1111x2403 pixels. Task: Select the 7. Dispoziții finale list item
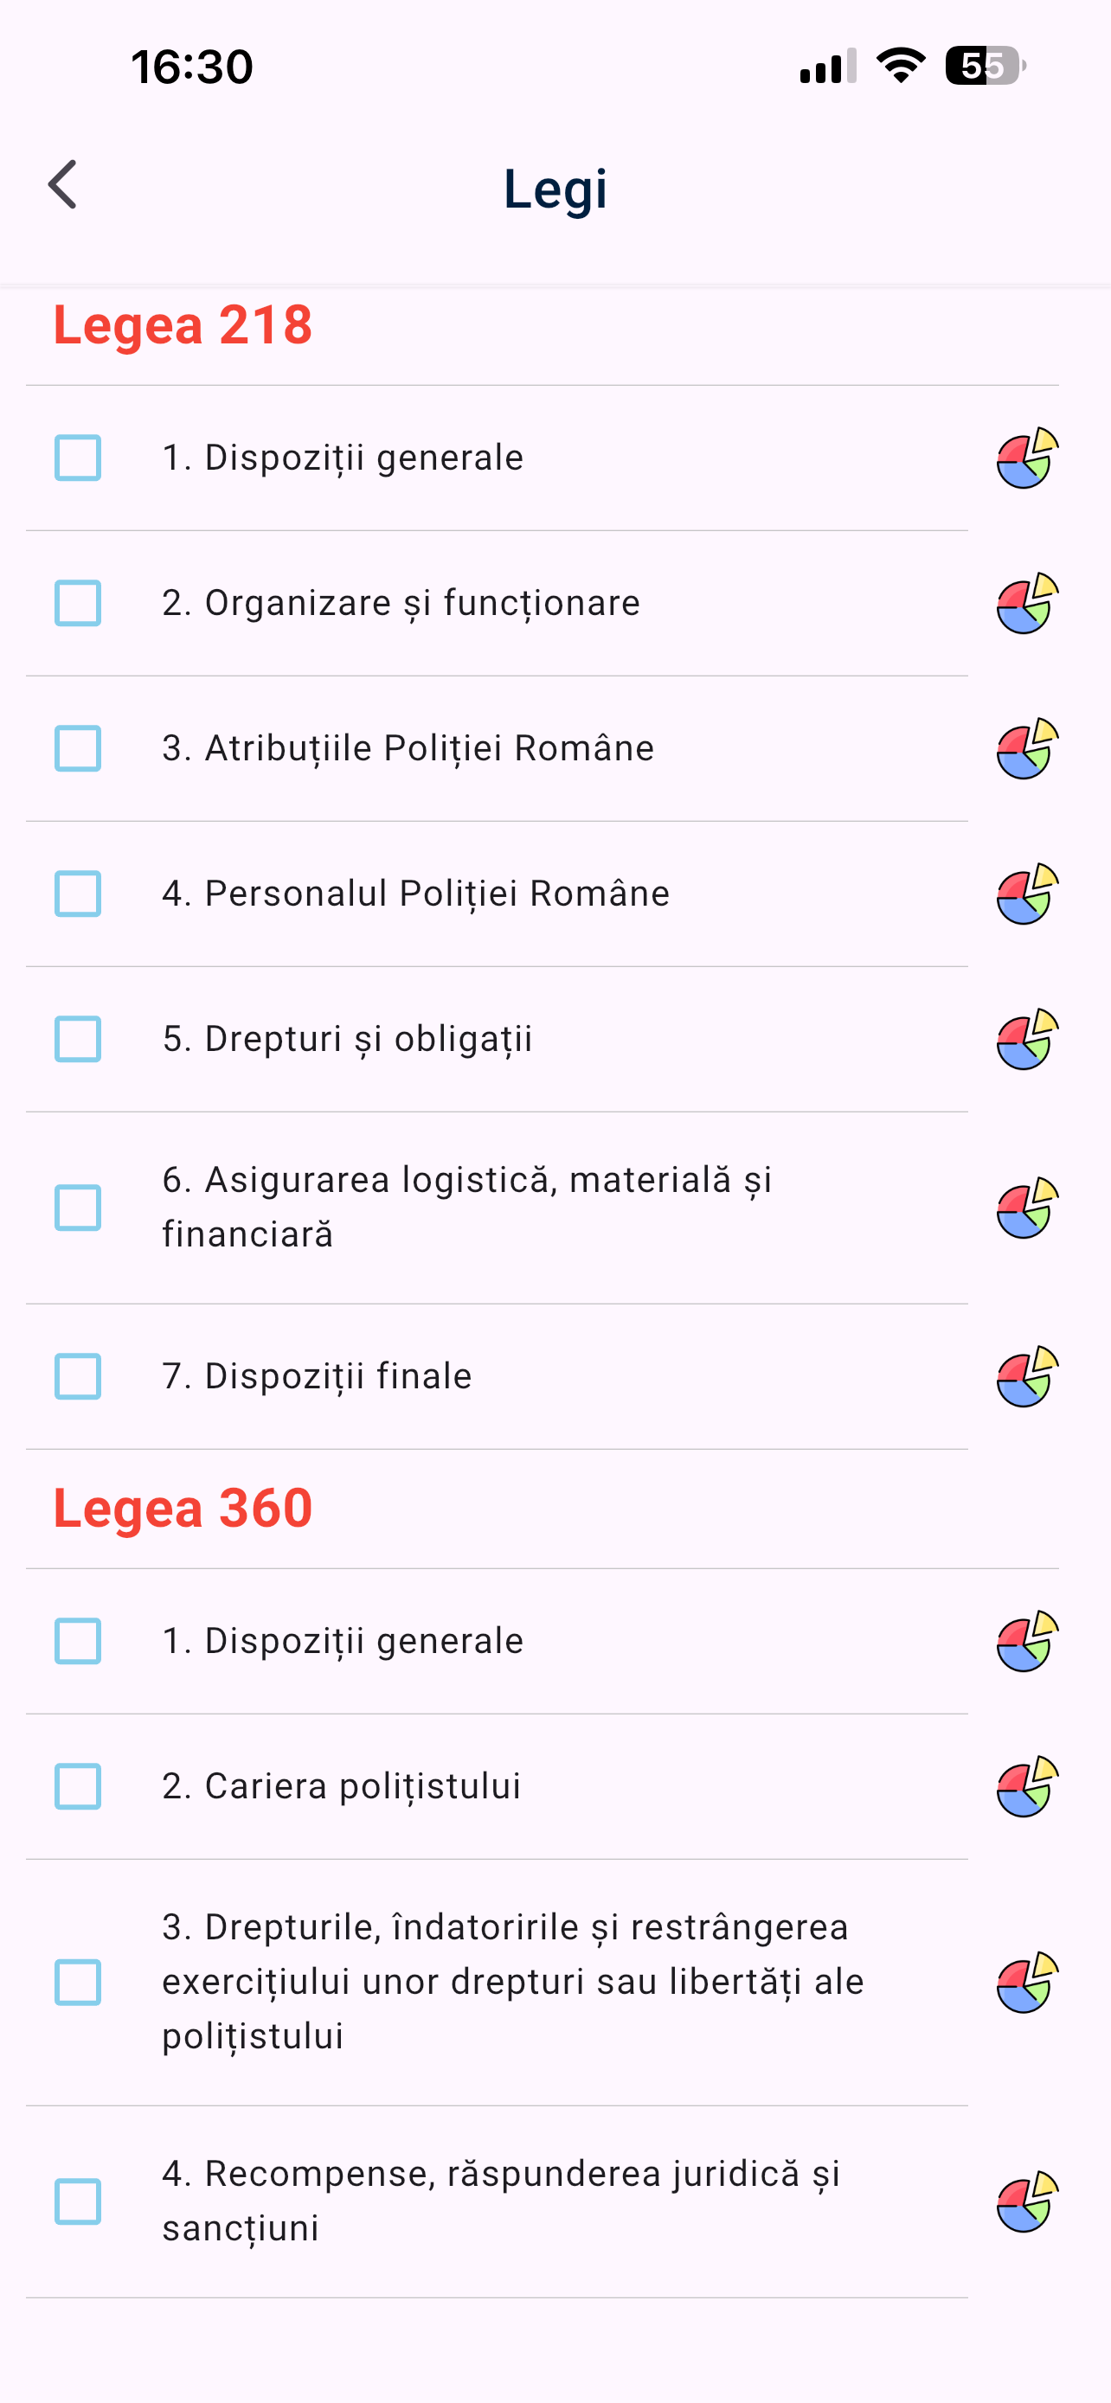(498, 1377)
